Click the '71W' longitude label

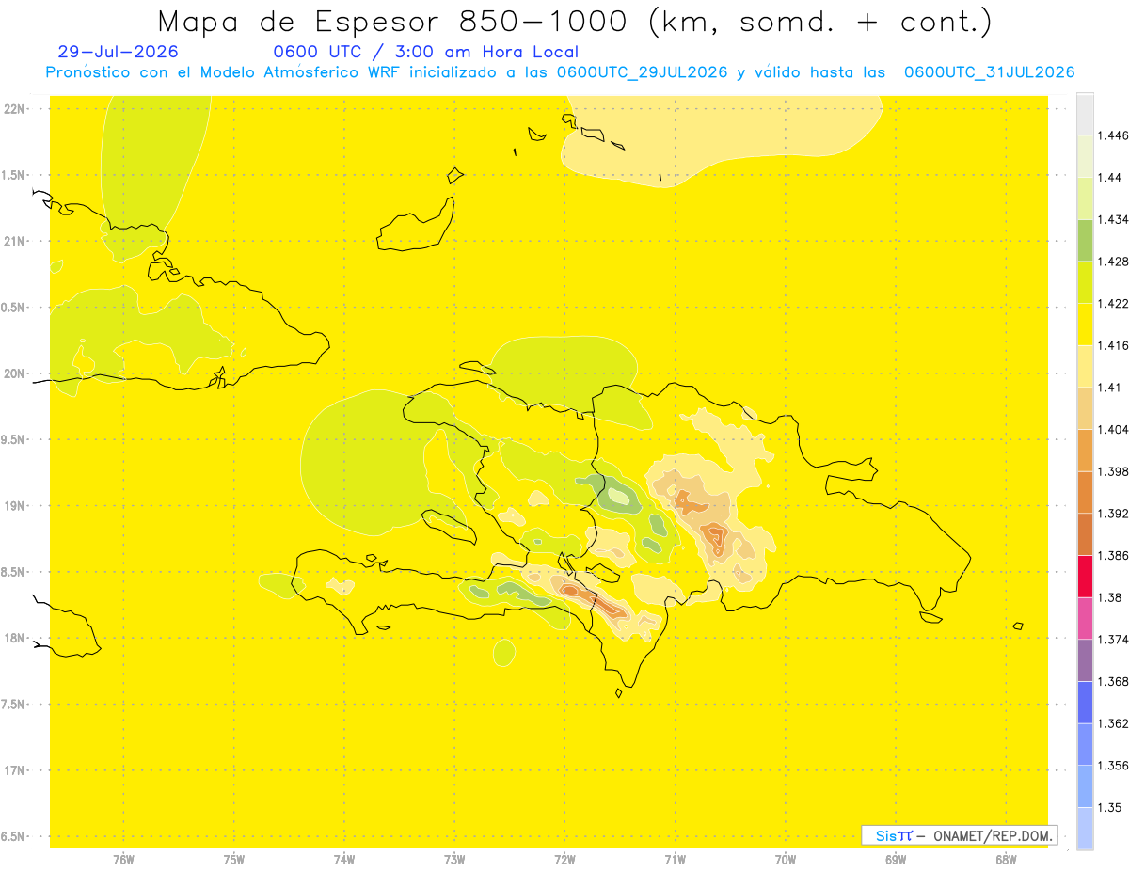click(x=675, y=859)
